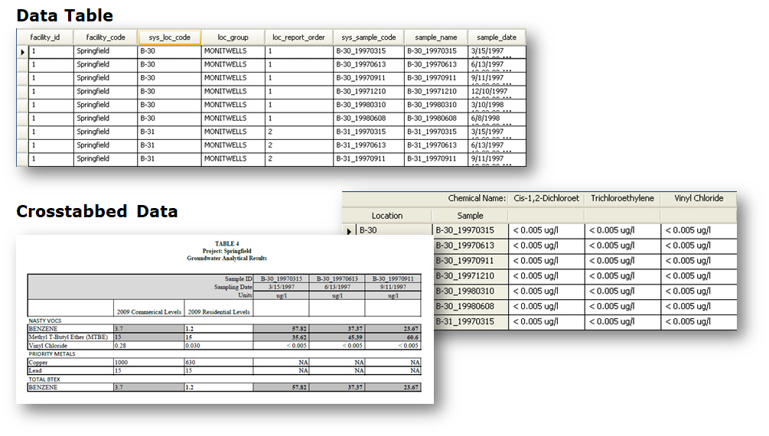Click the Cis-1,2-Dichloroet crosstab column header
Screen dimensions: 769x436
click(546, 198)
